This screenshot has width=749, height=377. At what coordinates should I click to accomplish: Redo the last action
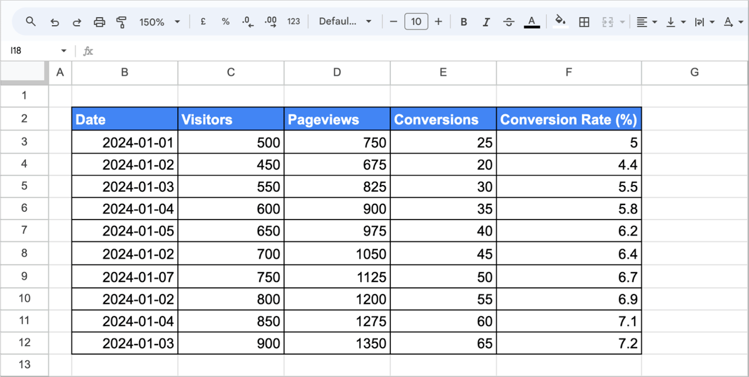click(77, 22)
